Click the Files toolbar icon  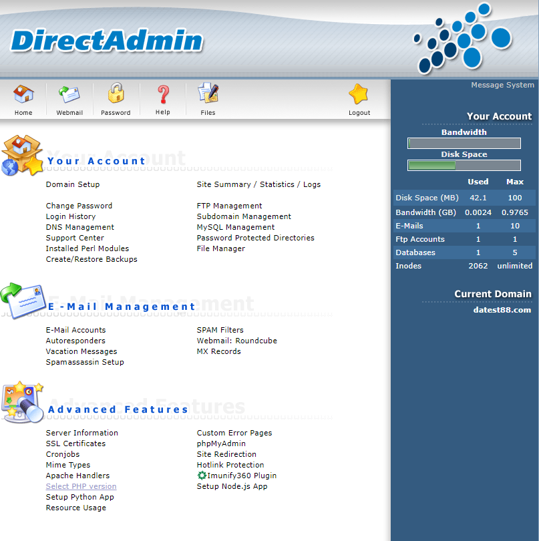point(208,95)
